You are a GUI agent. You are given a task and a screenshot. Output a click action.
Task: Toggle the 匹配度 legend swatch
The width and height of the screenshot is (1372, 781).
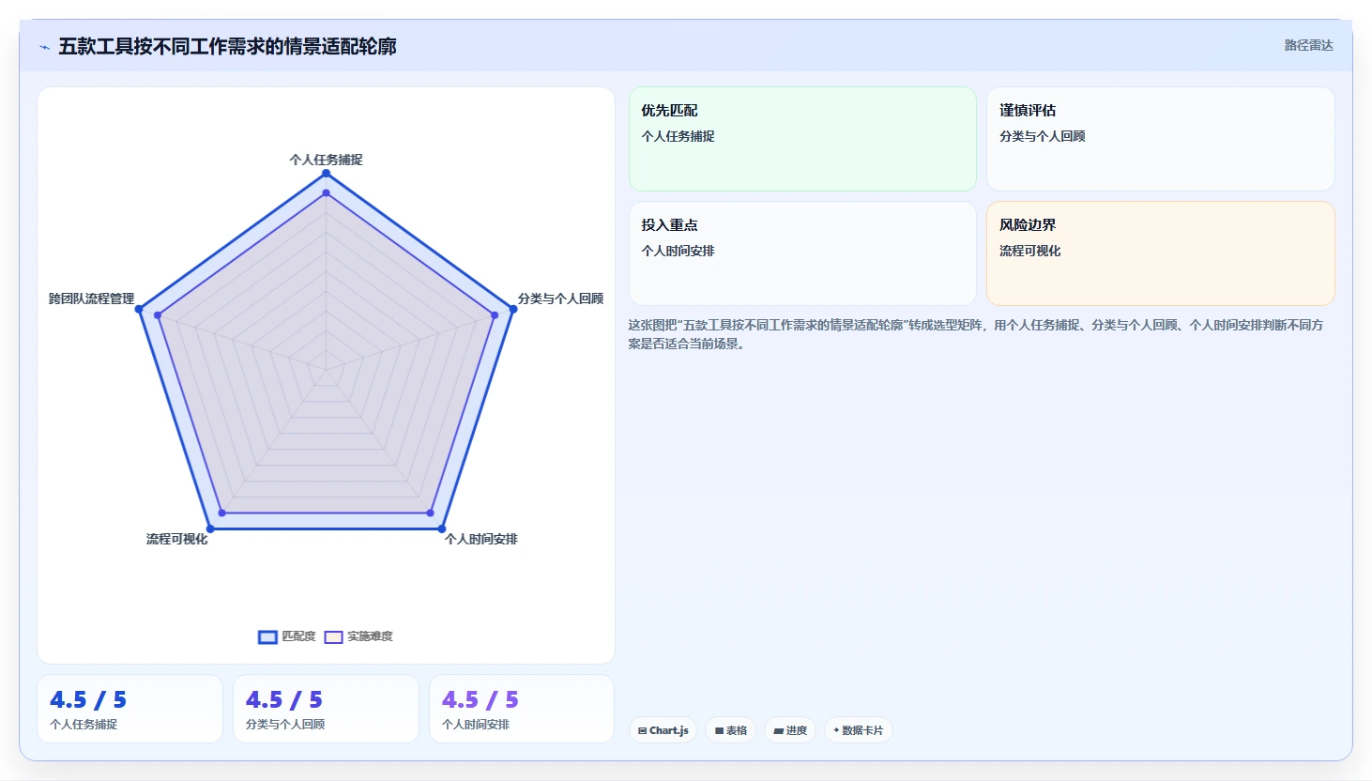click(x=267, y=637)
